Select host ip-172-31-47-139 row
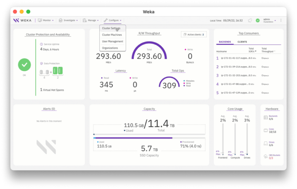Image resolution: width=297 pixels, height=189 pixels. pyautogui.click(x=249, y=93)
